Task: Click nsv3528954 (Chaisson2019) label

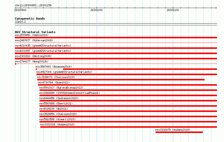Action: (x=58, y=114)
